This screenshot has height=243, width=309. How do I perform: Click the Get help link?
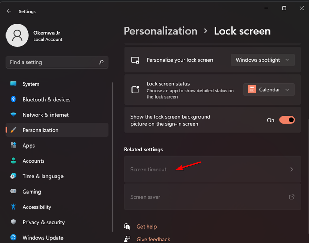pyautogui.click(x=147, y=227)
